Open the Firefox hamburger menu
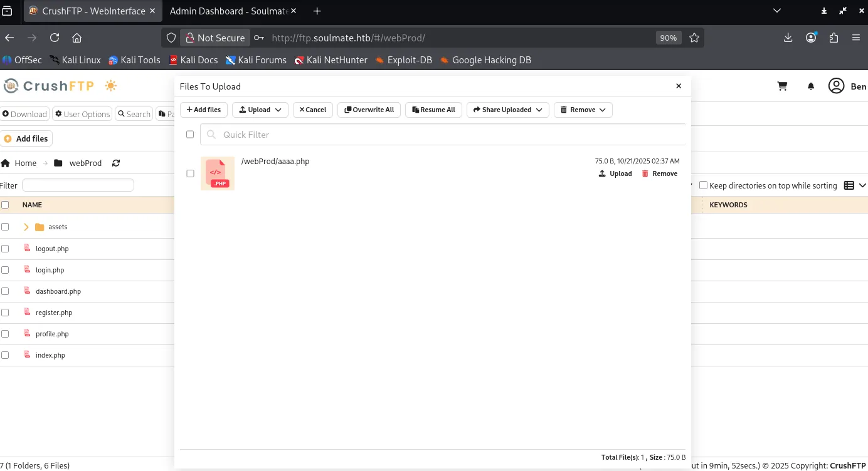Image resolution: width=868 pixels, height=471 pixels. coord(856,38)
